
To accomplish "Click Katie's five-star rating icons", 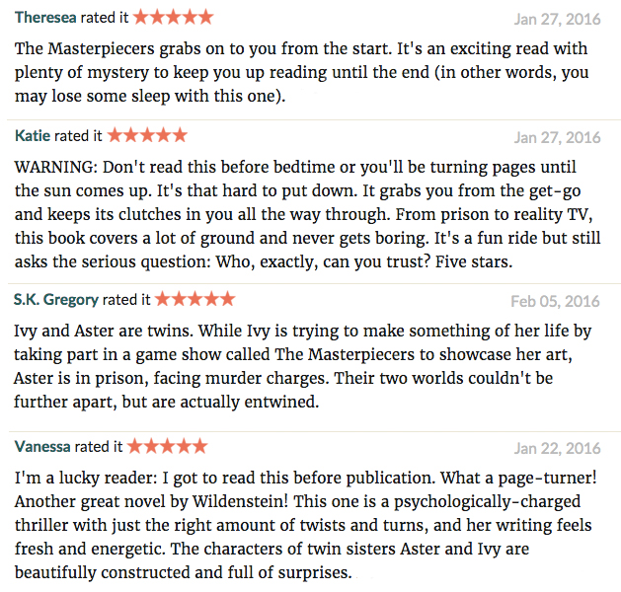I will point(147,135).
